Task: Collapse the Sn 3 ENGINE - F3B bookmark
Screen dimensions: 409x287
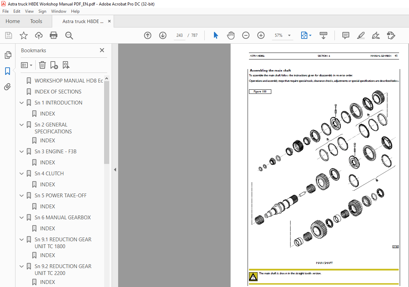Action: tap(22, 152)
